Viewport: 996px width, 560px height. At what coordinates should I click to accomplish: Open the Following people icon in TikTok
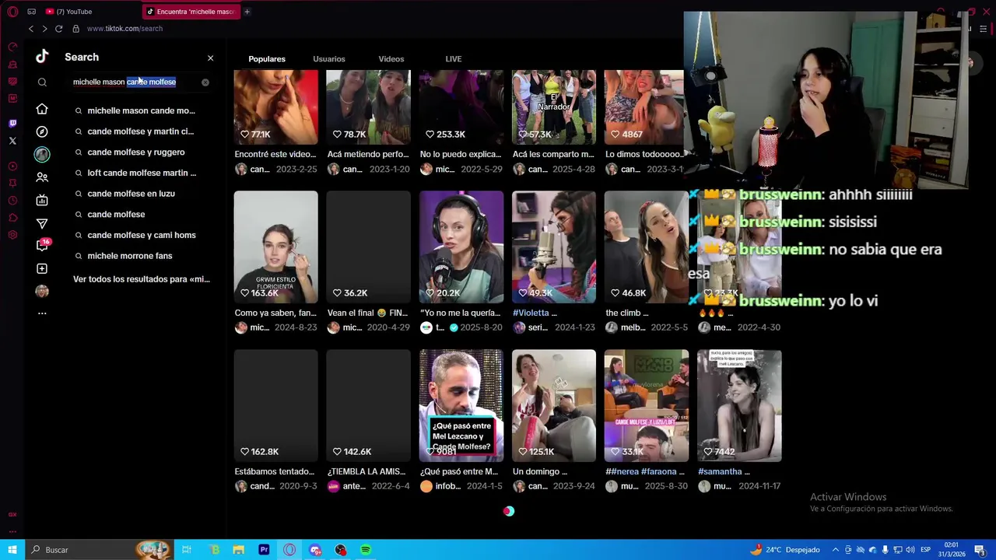(x=42, y=177)
